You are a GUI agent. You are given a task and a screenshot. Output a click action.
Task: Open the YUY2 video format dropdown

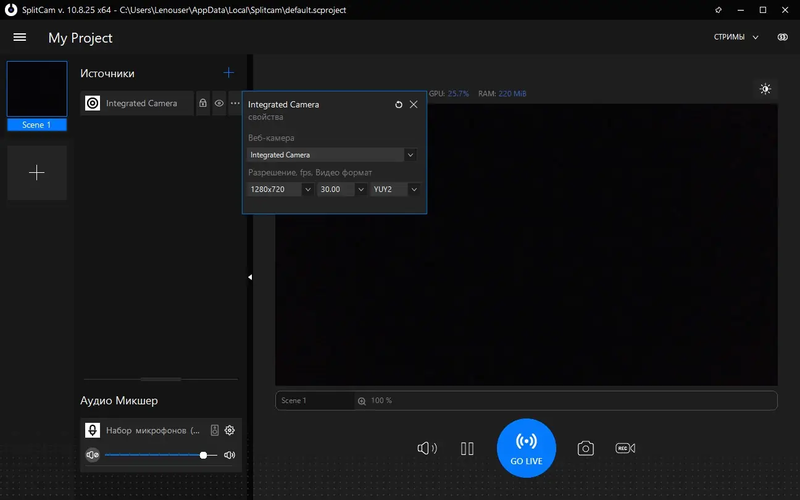coord(414,190)
